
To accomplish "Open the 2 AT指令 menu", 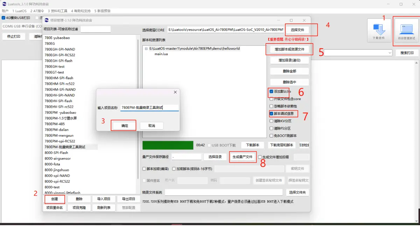I will (x=37, y=11).
